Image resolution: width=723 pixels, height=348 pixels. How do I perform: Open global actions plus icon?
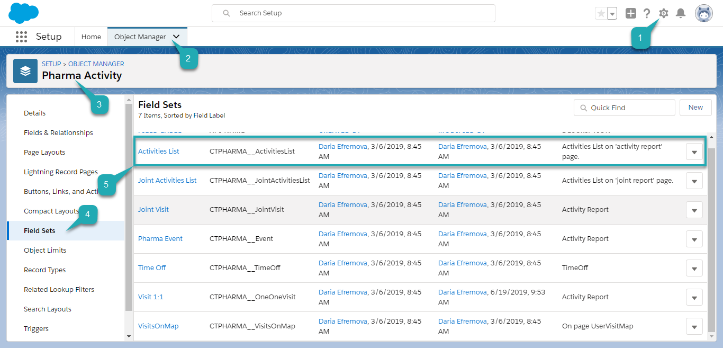pos(630,13)
